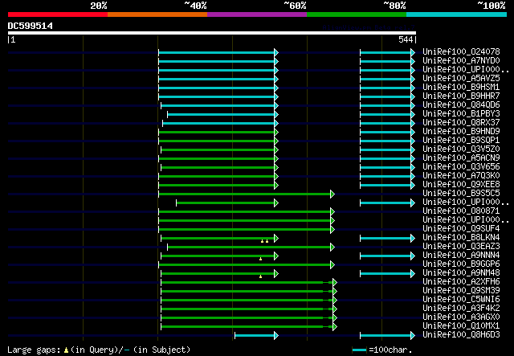The width and height of the screenshot is (514, 356).
Task: Select hit label UniRef100_A5AVZ5
Action: click(461, 78)
